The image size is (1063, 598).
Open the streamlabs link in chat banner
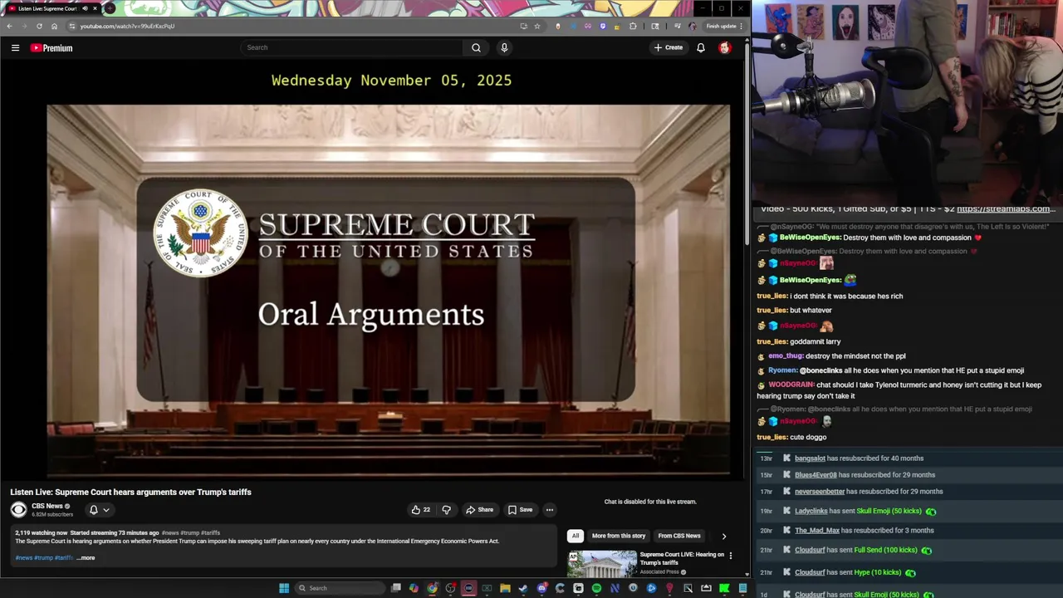point(1006,208)
